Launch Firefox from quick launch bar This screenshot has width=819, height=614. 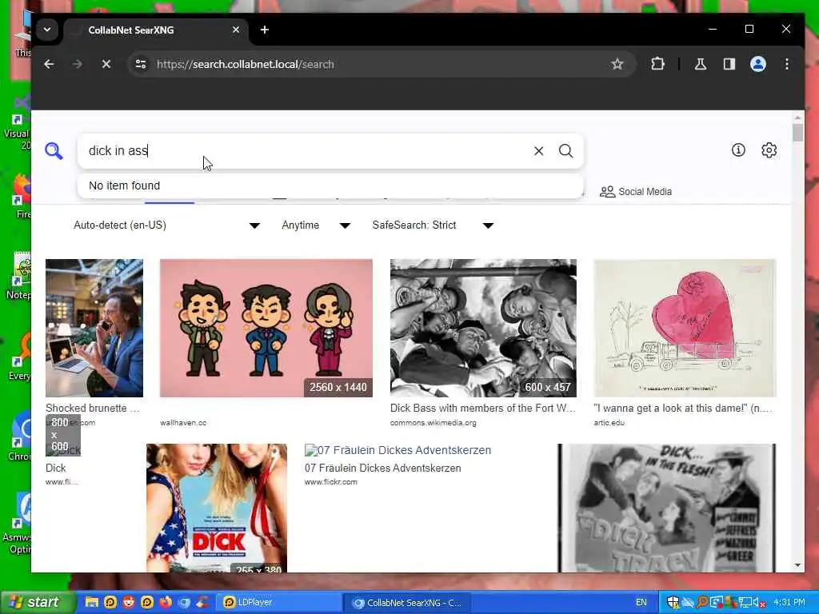click(166, 603)
